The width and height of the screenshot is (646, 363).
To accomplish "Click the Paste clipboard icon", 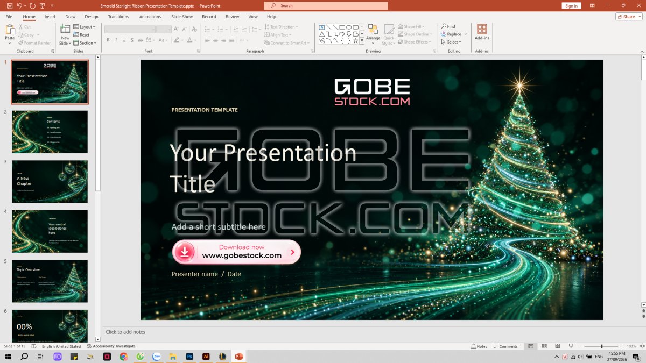I will point(10,30).
